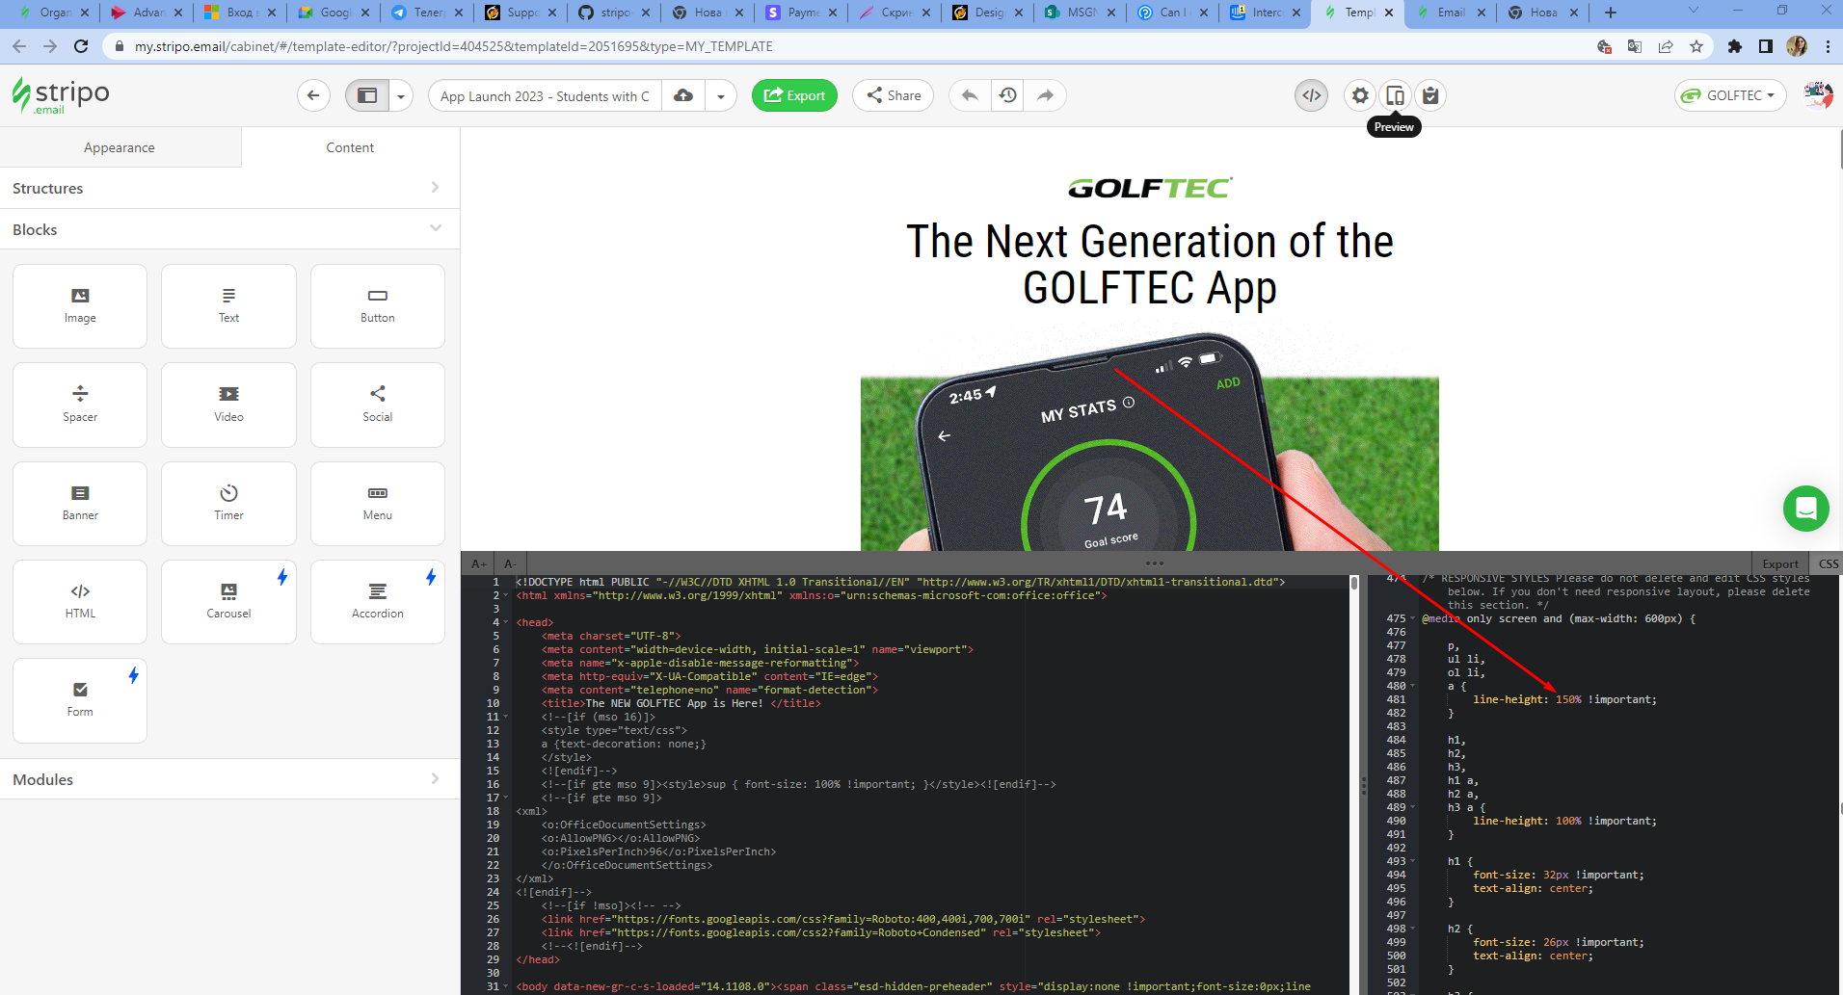This screenshot has height=995, width=1843.
Task: Click the Export tab in code editor
Action: (x=1779, y=563)
